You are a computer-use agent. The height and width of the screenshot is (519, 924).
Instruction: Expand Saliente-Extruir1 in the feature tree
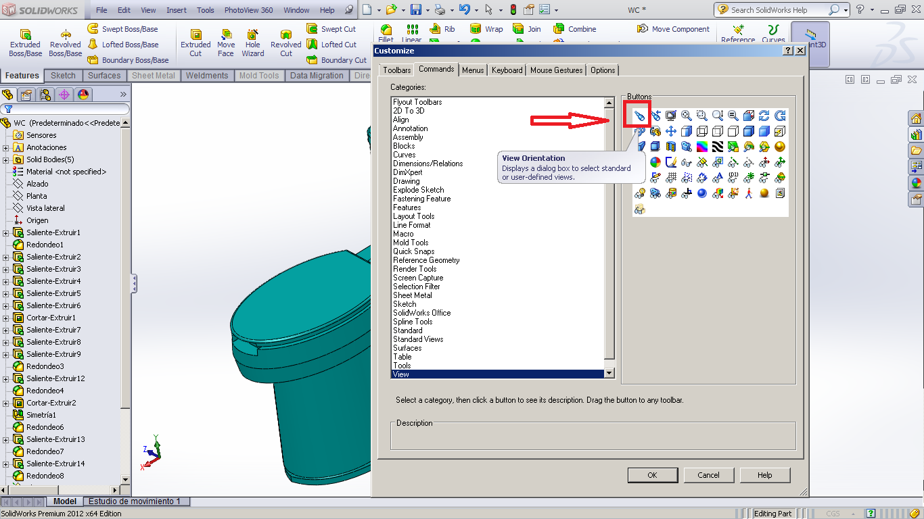point(6,232)
